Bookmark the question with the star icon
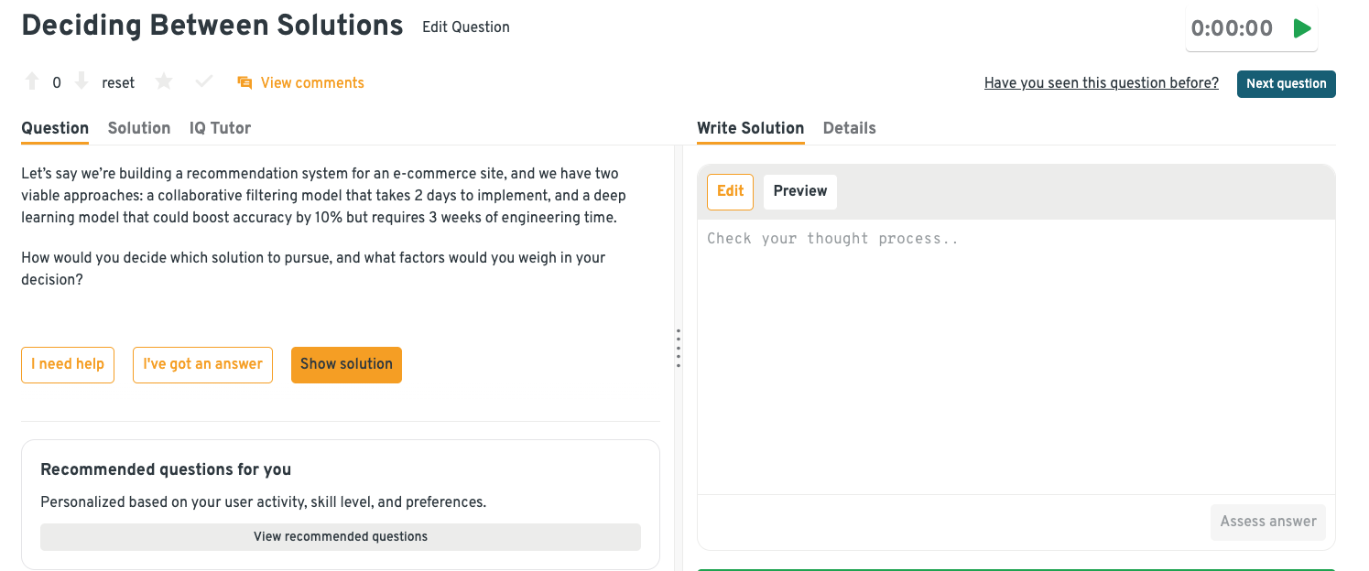1369x571 pixels. point(164,82)
